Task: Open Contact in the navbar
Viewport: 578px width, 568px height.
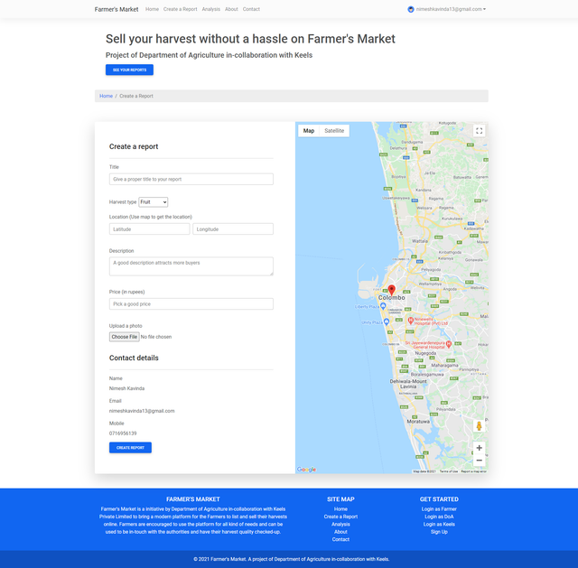Action: pos(251,9)
